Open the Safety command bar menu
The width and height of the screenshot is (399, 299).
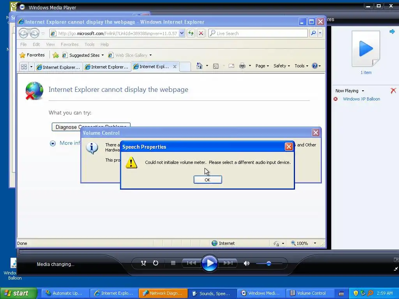281,66
